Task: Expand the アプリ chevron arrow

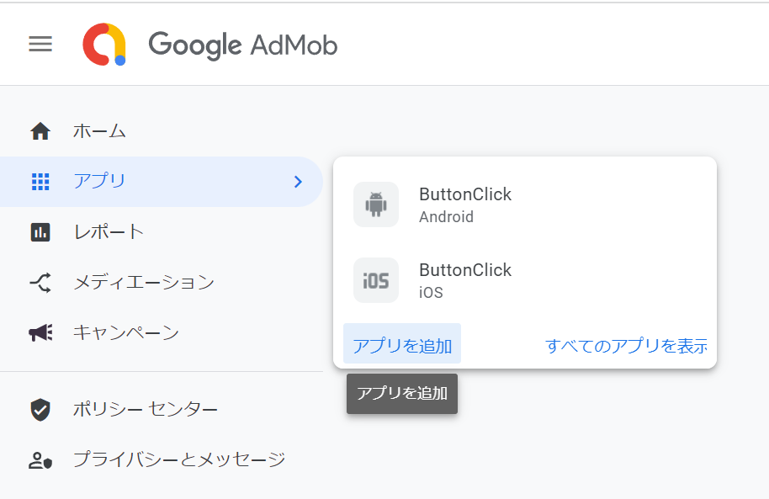Action: [x=298, y=182]
